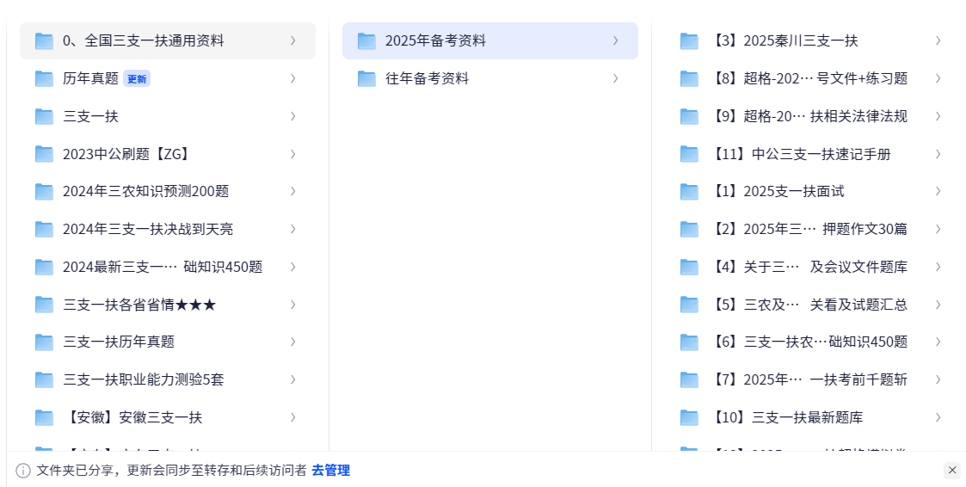Click the 更新 badge beside 历年真题
Viewport: 966px width, 487px height.
(137, 79)
